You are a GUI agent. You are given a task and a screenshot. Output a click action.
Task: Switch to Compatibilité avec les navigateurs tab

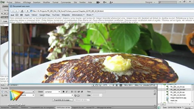click(x=42, y=107)
